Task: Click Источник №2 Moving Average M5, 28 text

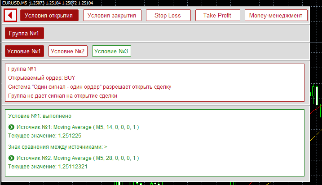Action: 77,158
